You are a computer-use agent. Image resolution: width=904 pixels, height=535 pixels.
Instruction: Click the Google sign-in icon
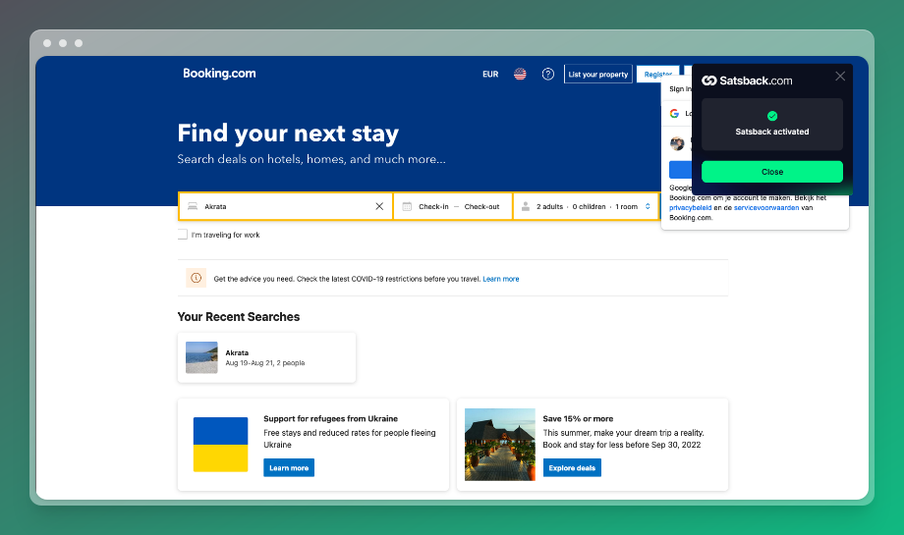674,114
